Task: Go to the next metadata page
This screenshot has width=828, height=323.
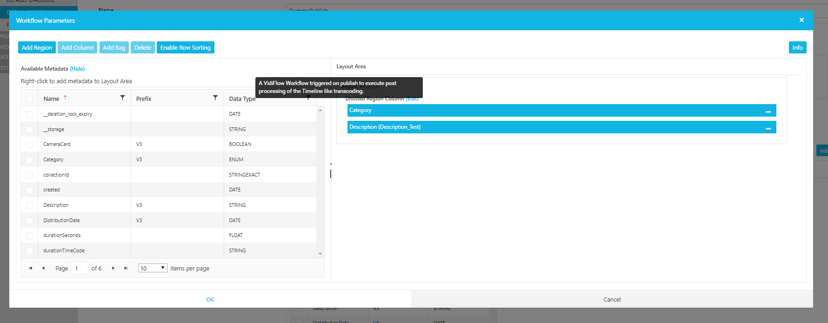Action: tap(113, 268)
